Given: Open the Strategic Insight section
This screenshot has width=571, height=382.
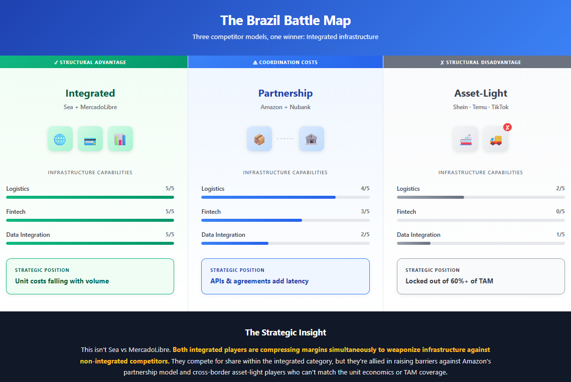Looking at the screenshot, I should click(x=285, y=332).
